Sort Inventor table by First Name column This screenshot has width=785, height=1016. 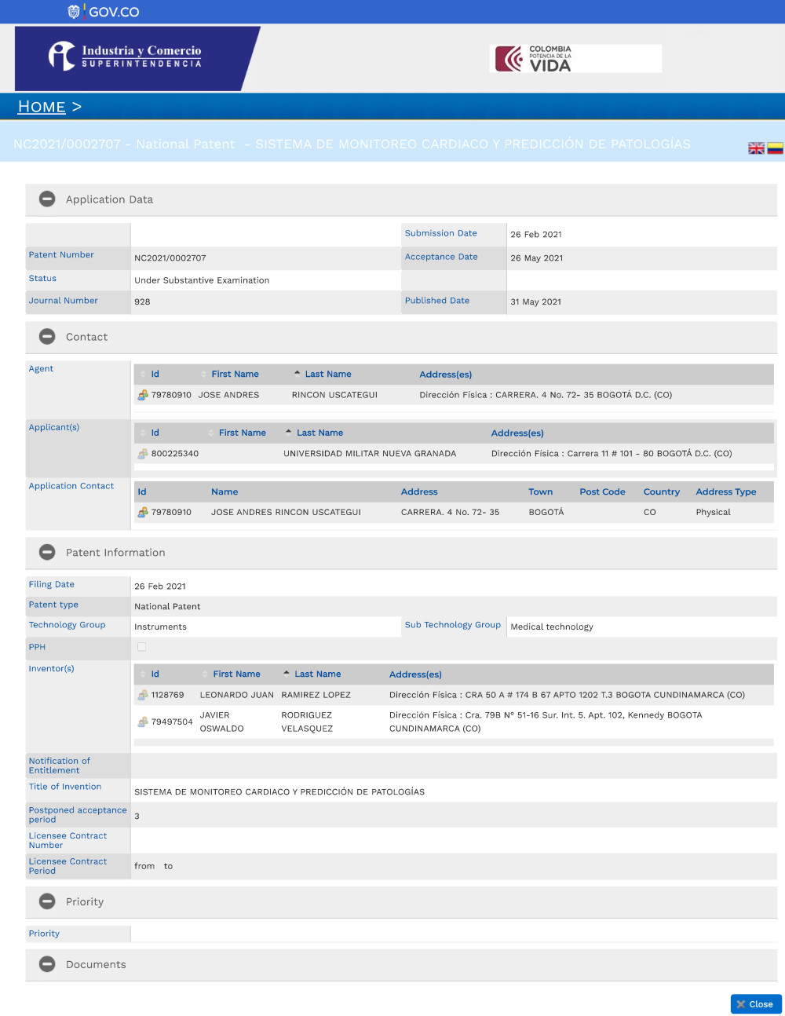tap(236, 674)
